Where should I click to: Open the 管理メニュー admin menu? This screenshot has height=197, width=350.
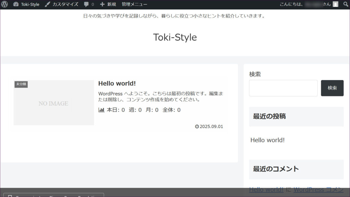click(134, 4)
